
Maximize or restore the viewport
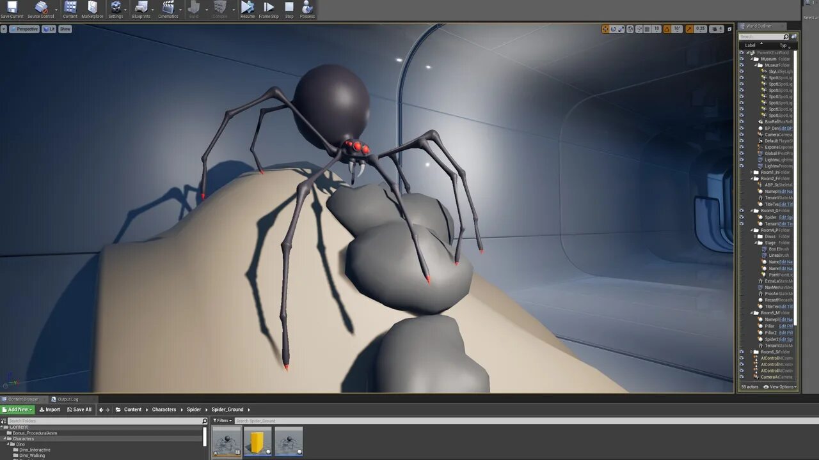[729, 29]
